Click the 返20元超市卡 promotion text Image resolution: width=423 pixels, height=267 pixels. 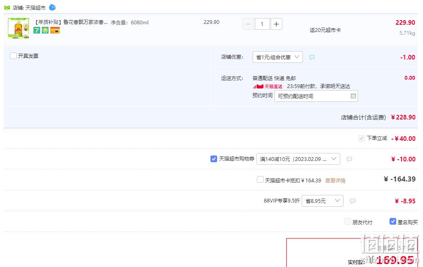pos(325,30)
